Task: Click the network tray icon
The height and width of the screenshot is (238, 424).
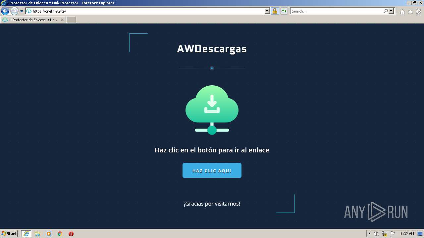Action: (385, 234)
